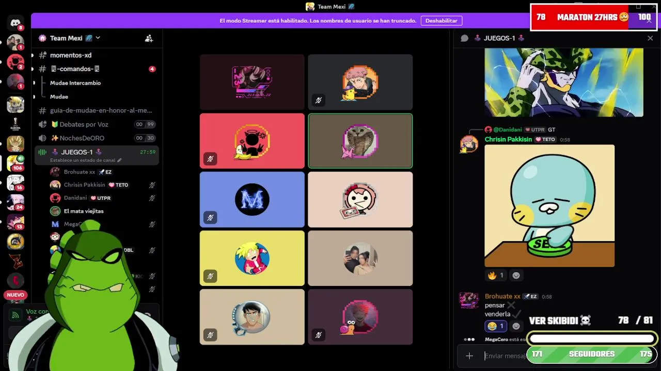Select the blonde anime character yellow tile
661x371 pixels.
(252, 258)
